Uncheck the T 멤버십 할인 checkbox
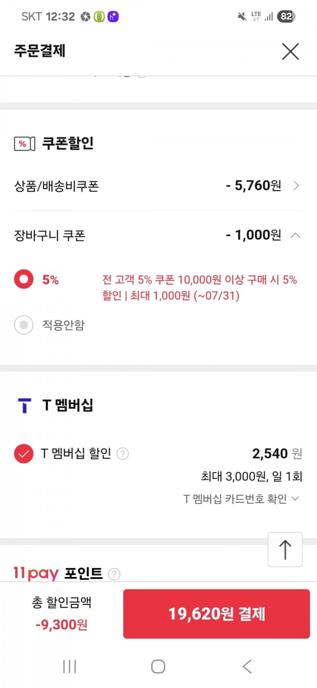Screen dimensions: 317x688 (24, 453)
